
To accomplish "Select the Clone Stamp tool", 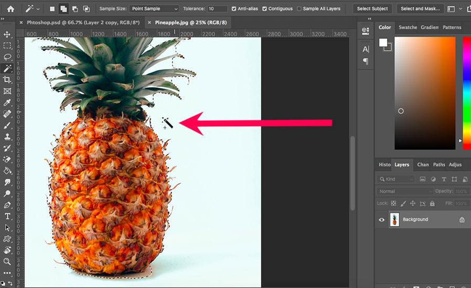I will coord(7,137).
